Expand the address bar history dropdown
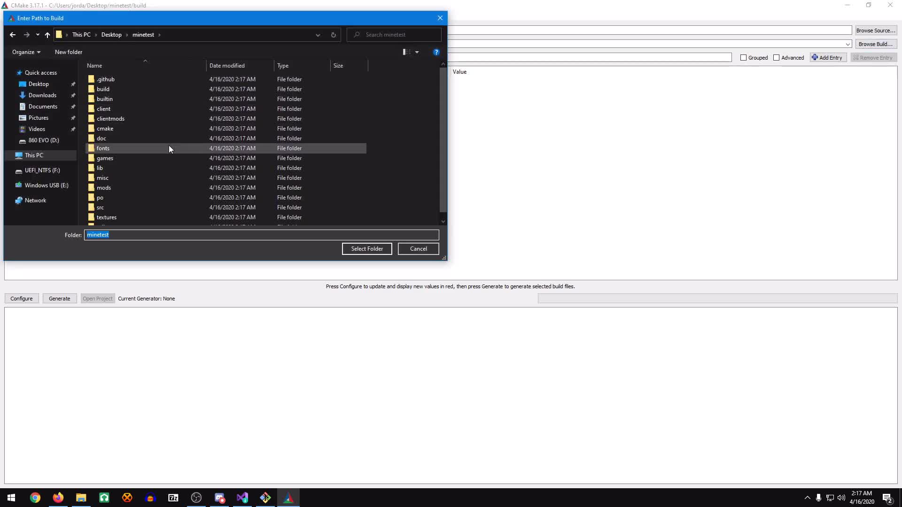The width and height of the screenshot is (902, 507). coord(318,35)
